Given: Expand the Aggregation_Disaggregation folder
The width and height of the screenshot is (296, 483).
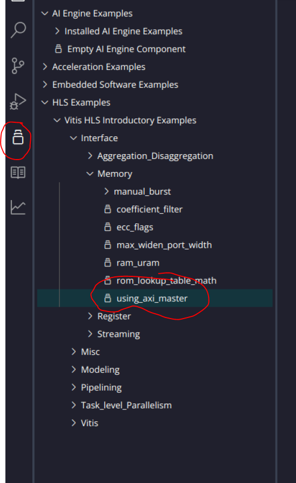Looking at the screenshot, I should (x=90, y=156).
